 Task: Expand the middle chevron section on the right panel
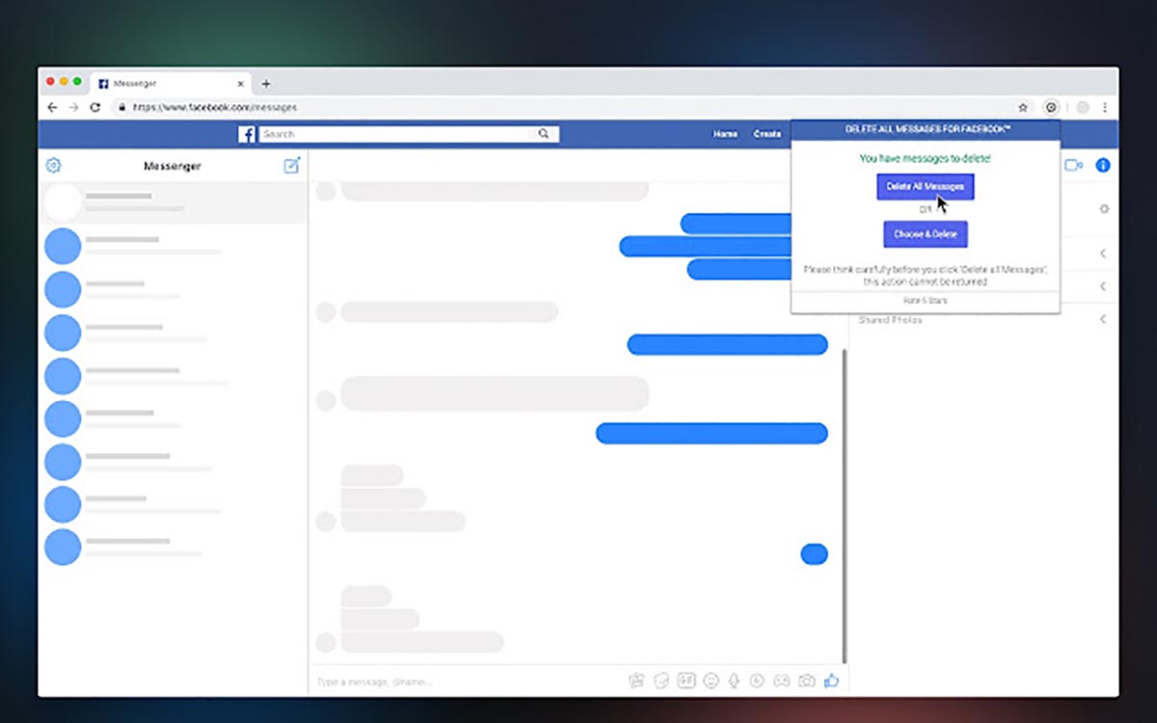point(1104,285)
